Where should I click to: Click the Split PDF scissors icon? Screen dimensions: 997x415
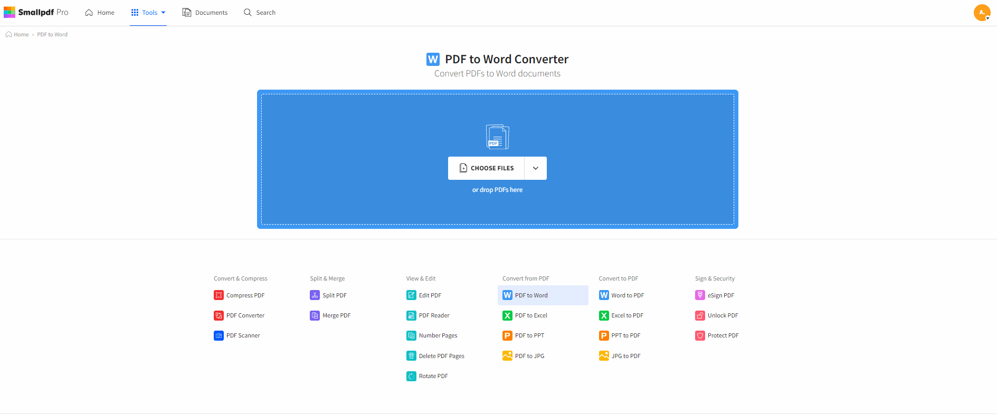pos(315,295)
